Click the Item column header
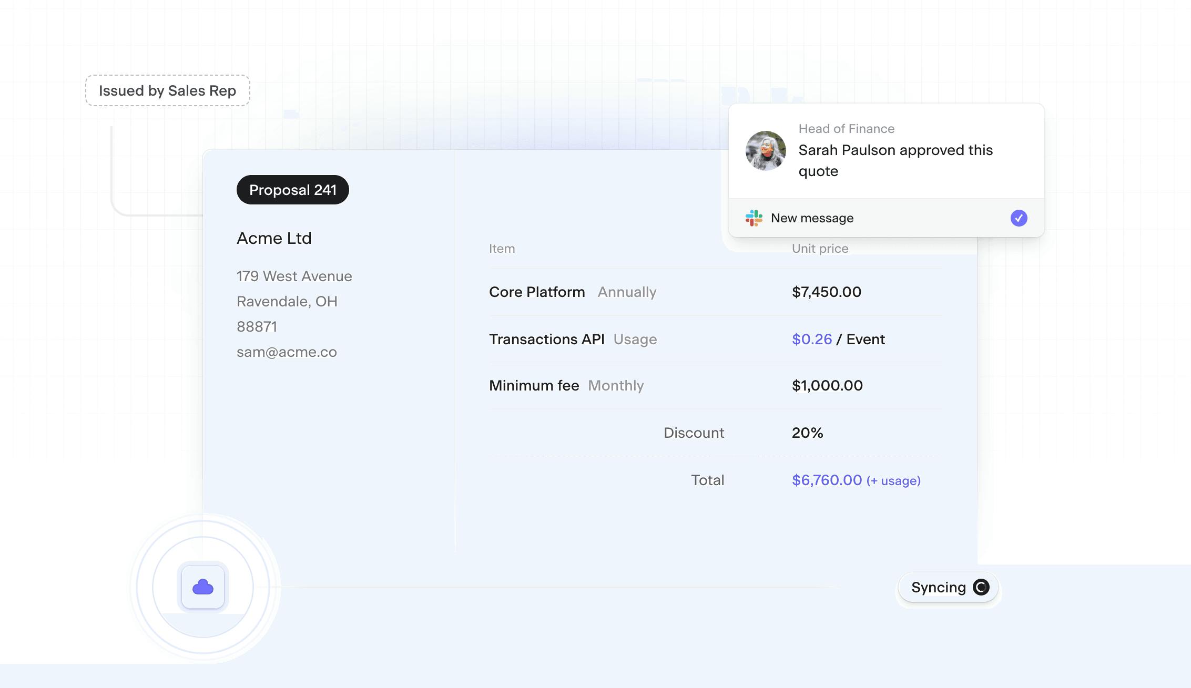 tap(502, 249)
